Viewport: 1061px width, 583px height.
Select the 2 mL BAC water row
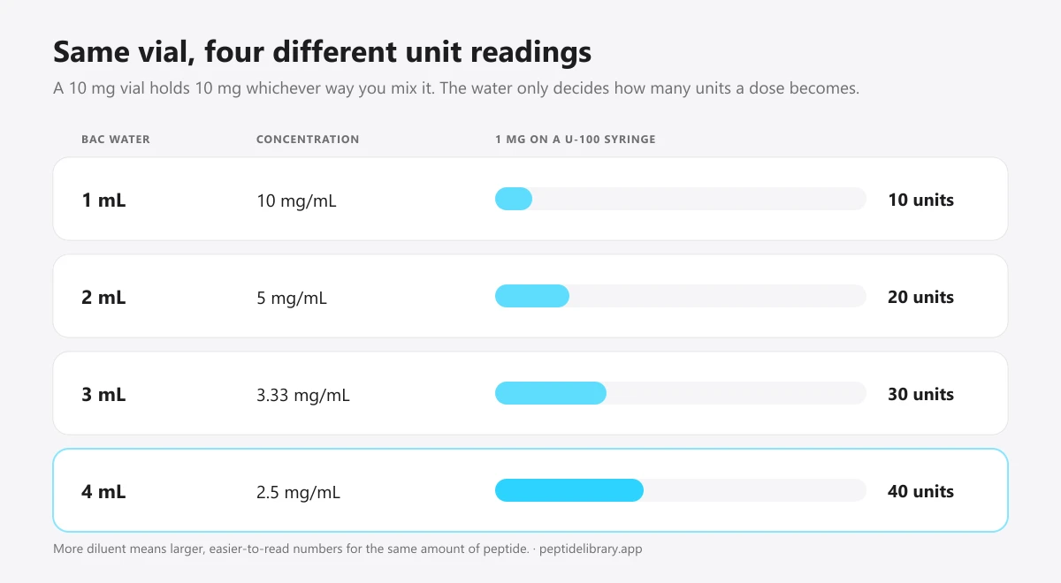(530, 296)
